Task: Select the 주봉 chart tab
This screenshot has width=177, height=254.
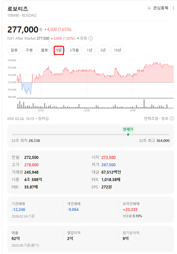Action: (x=29, y=50)
